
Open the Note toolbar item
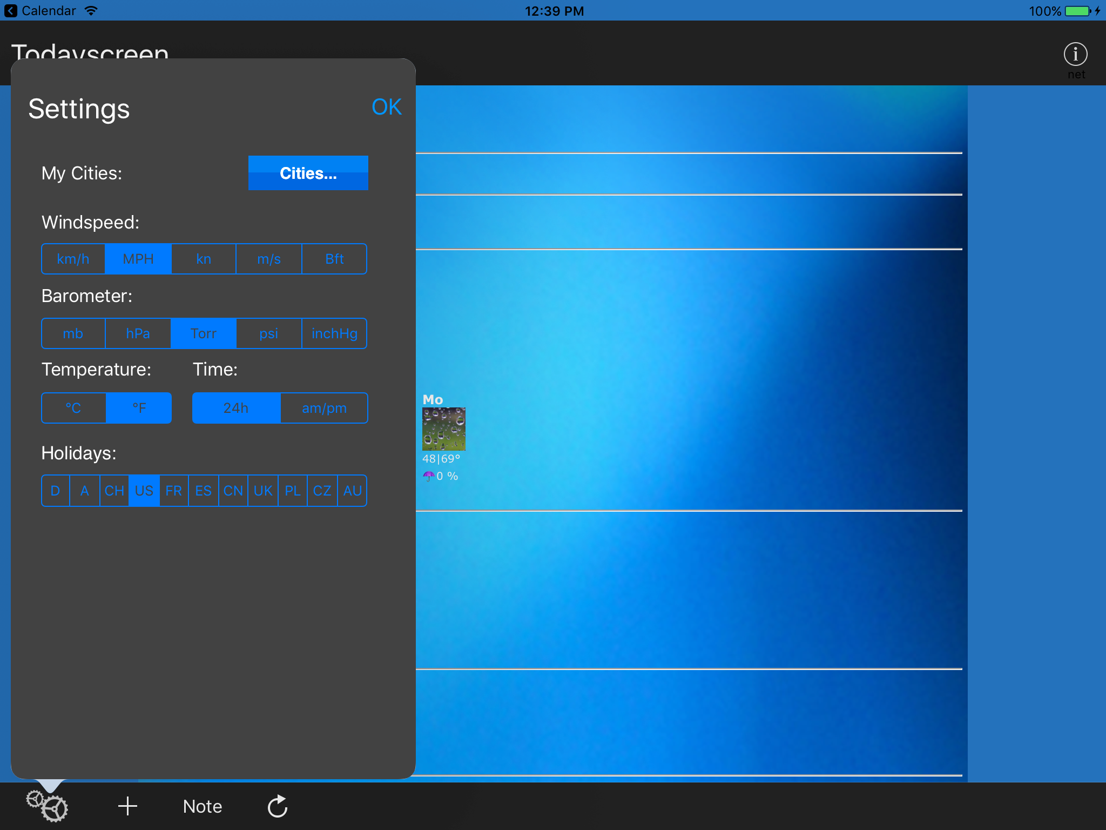[x=203, y=806]
